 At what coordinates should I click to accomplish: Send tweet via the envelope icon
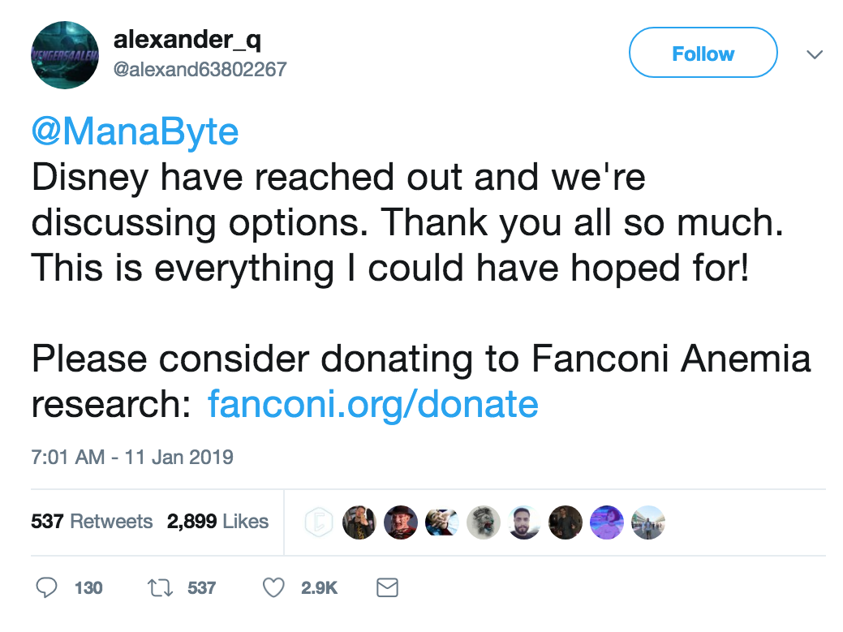click(x=389, y=587)
